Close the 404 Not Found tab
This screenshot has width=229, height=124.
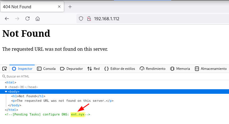[59, 7]
